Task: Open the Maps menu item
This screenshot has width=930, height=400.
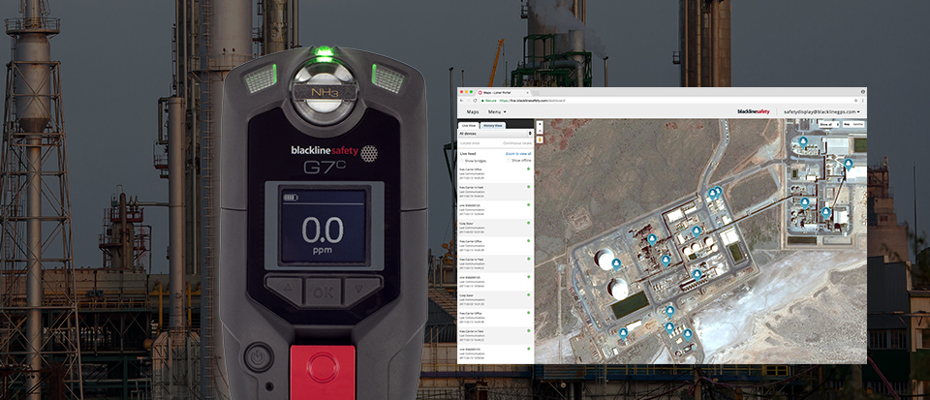Action: 473,112
